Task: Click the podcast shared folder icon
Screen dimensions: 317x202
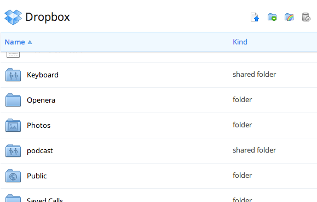Action: [x=13, y=150]
